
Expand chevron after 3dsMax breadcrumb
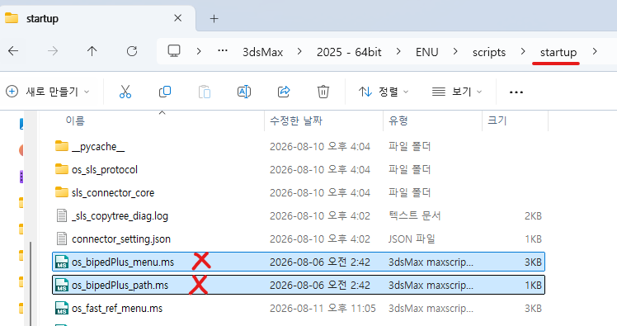tap(300, 51)
